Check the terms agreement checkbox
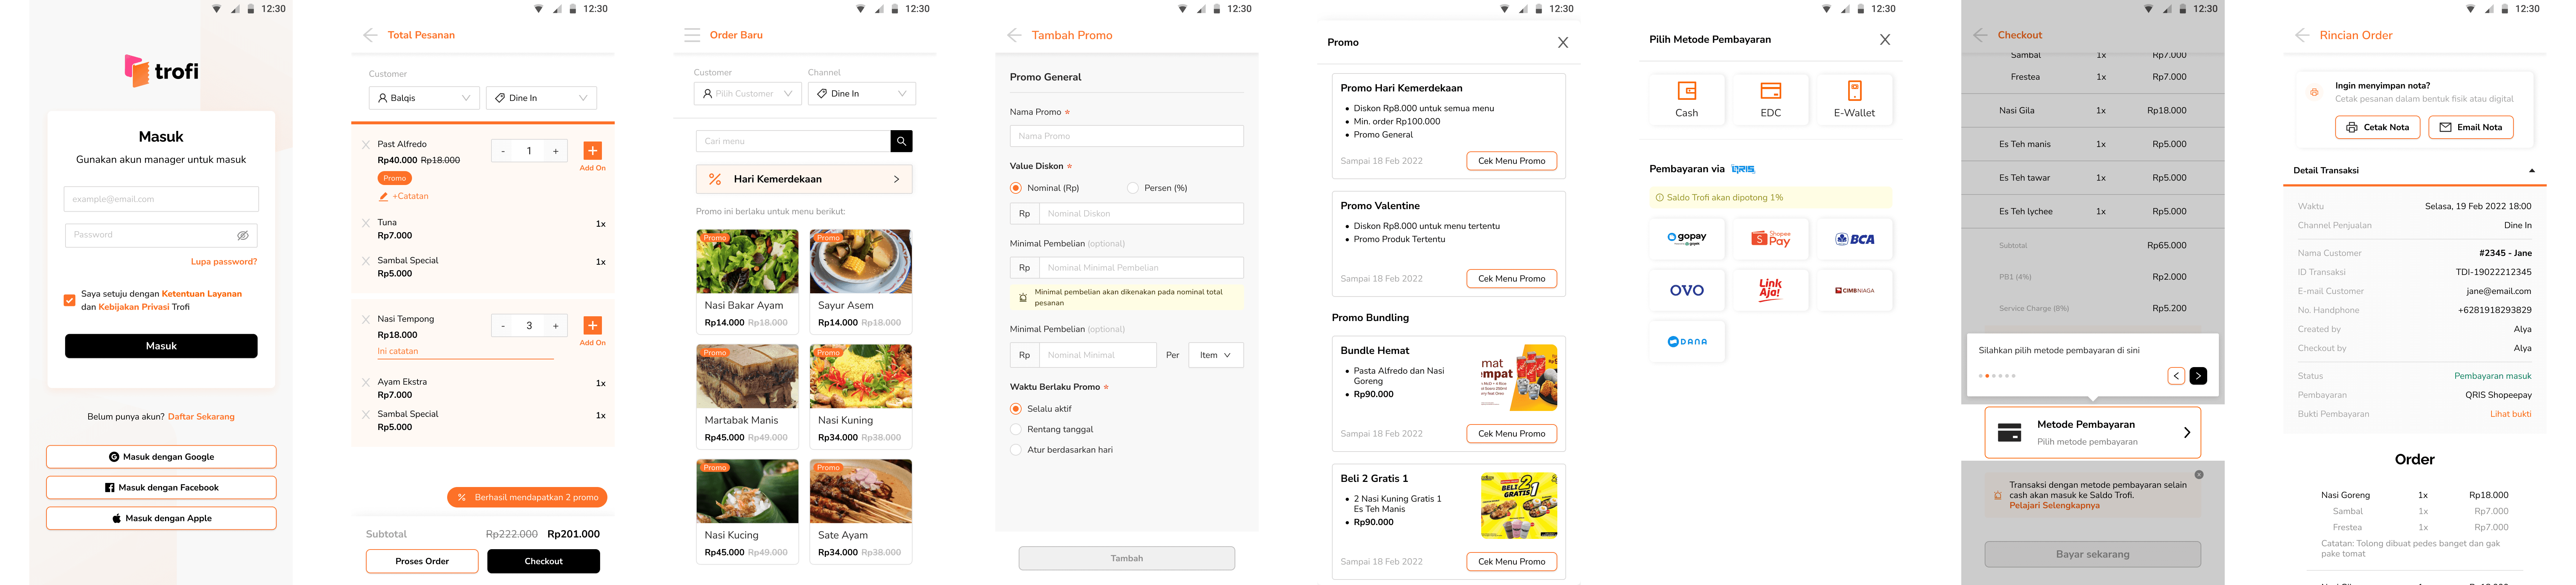This screenshot has width=2576, height=585. point(69,300)
